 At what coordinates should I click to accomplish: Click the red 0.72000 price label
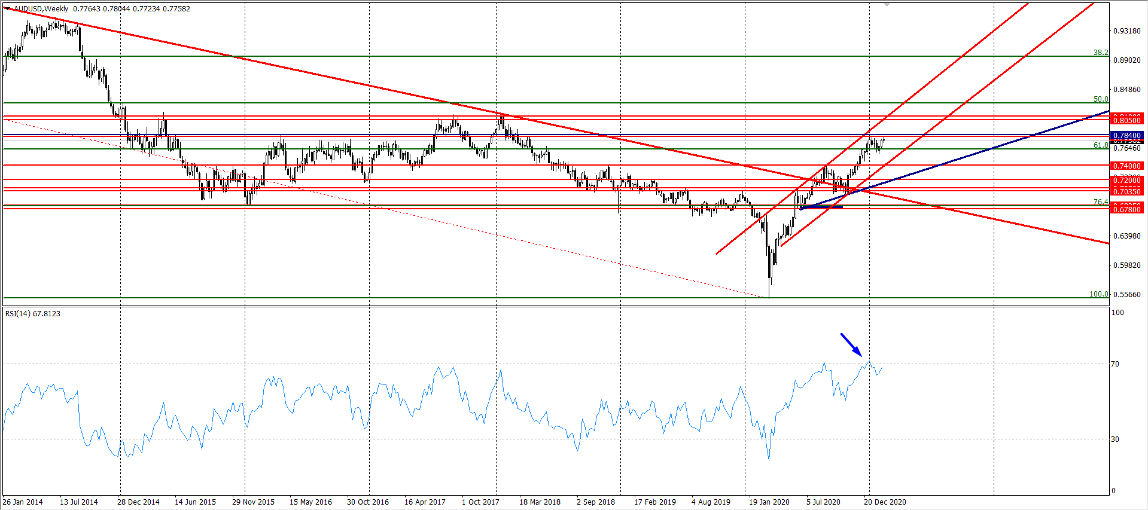(x=1126, y=180)
